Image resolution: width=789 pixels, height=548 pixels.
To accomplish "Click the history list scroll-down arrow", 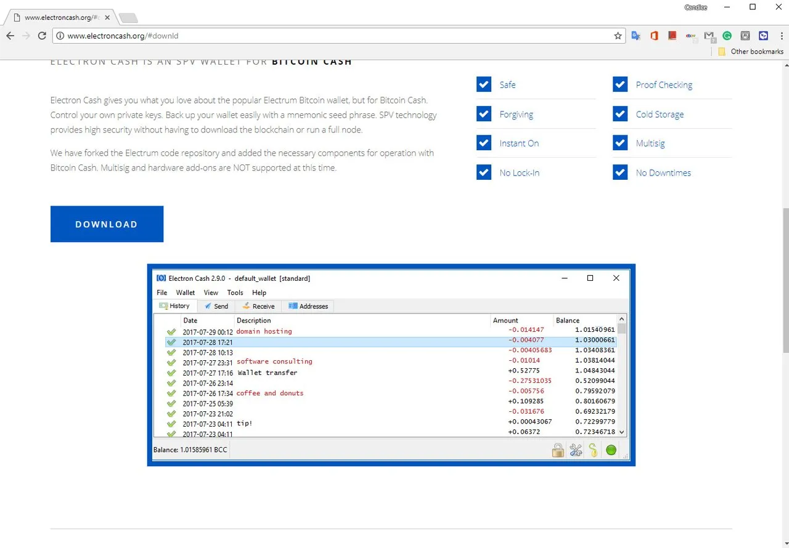I will coord(621,432).
